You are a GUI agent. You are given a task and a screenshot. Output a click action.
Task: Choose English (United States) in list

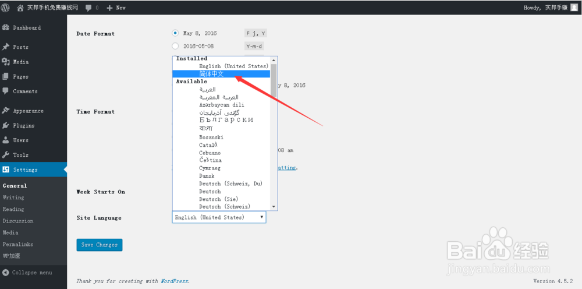233,66
